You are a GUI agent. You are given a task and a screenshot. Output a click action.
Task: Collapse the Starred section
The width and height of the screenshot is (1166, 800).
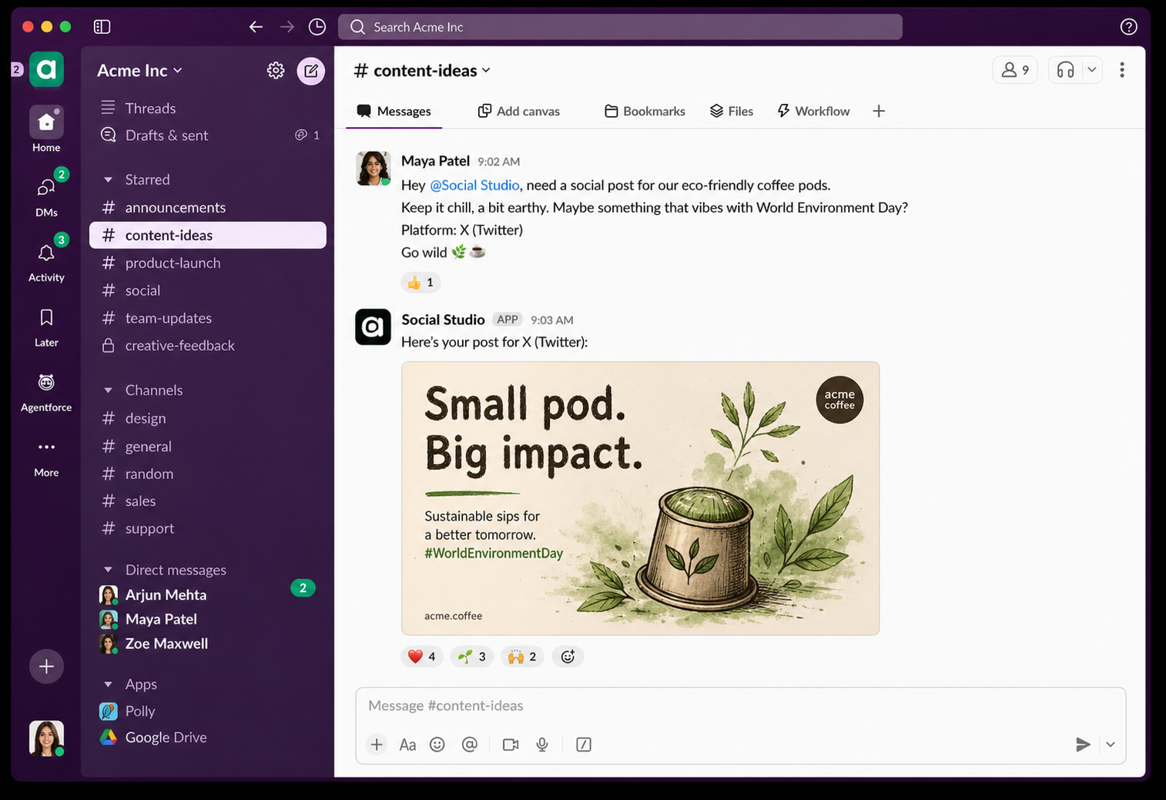point(108,179)
